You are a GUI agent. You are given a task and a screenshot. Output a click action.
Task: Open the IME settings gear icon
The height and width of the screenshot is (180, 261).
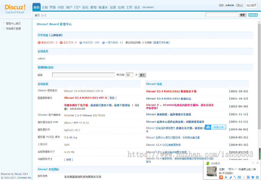(257, 177)
